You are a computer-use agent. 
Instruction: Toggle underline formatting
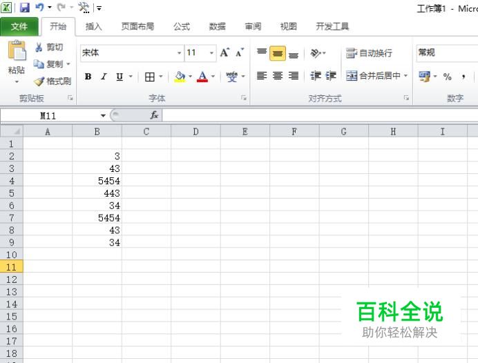tap(119, 77)
